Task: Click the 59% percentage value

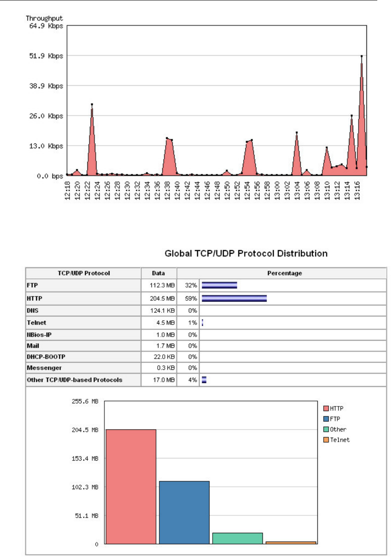Action: coord(191,298)
